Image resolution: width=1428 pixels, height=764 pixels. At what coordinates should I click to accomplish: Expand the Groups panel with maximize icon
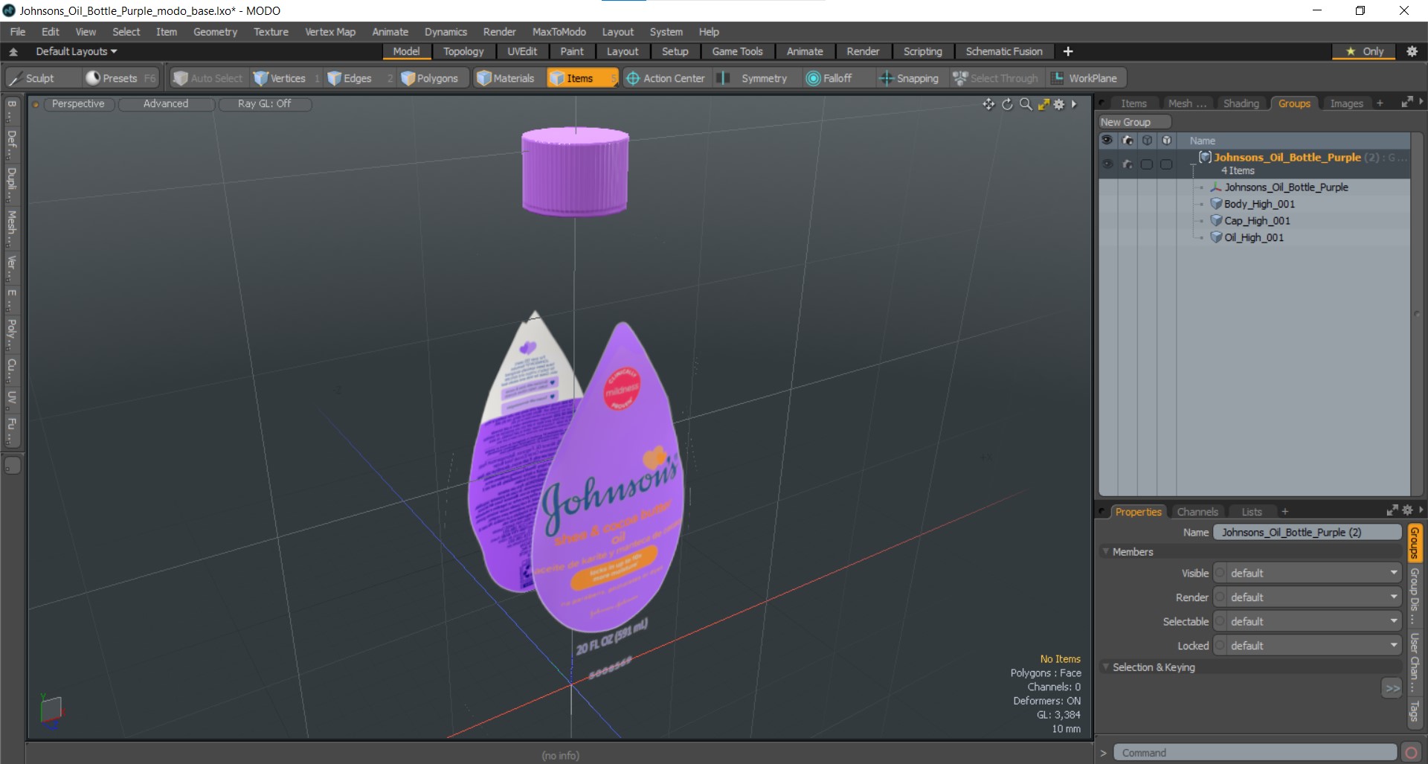click(1406, 103)
